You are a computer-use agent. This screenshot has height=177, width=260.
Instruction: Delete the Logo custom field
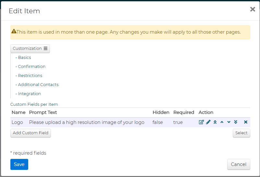tap(246, 122)
